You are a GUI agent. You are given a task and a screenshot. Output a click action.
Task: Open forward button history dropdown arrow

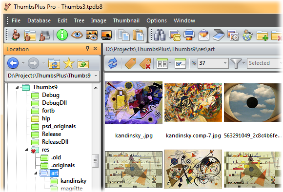coord(43,63)
